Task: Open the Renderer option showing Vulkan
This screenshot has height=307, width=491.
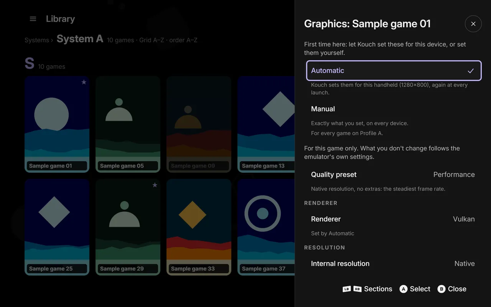Action: click(394, 219)
